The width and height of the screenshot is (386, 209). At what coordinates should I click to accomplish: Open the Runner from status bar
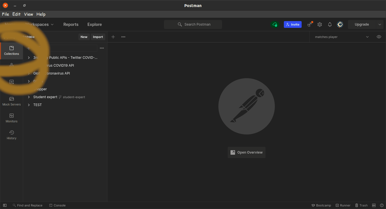tap(343, 205)
